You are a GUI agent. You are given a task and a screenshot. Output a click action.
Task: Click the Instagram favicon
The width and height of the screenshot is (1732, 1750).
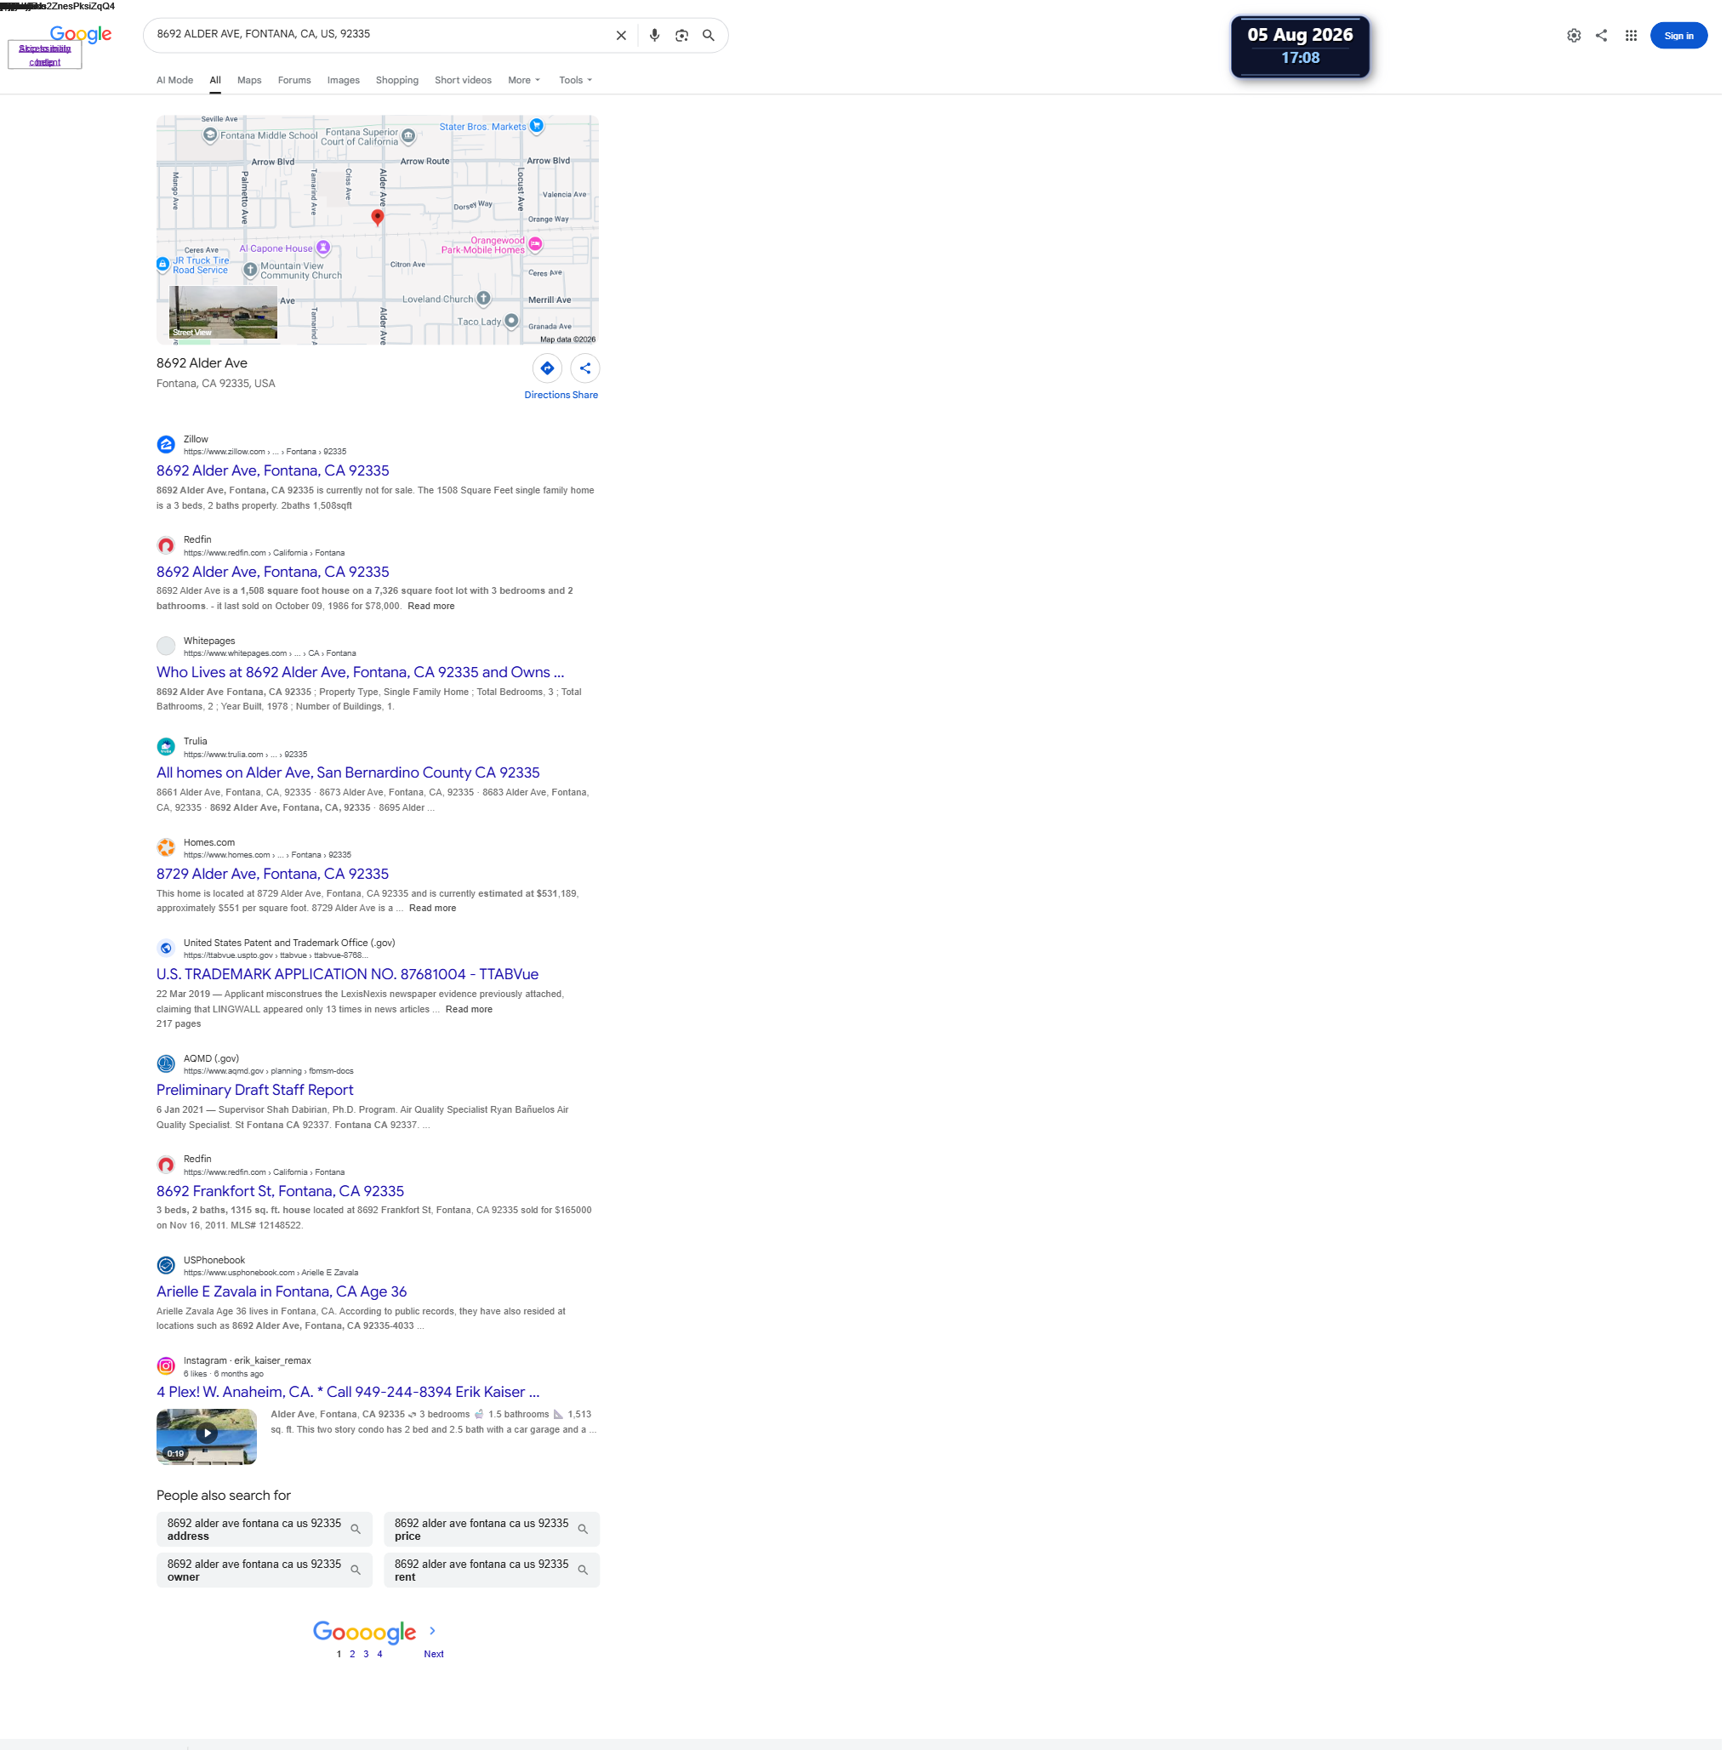pyautogui.click(x=166, y=1366)
